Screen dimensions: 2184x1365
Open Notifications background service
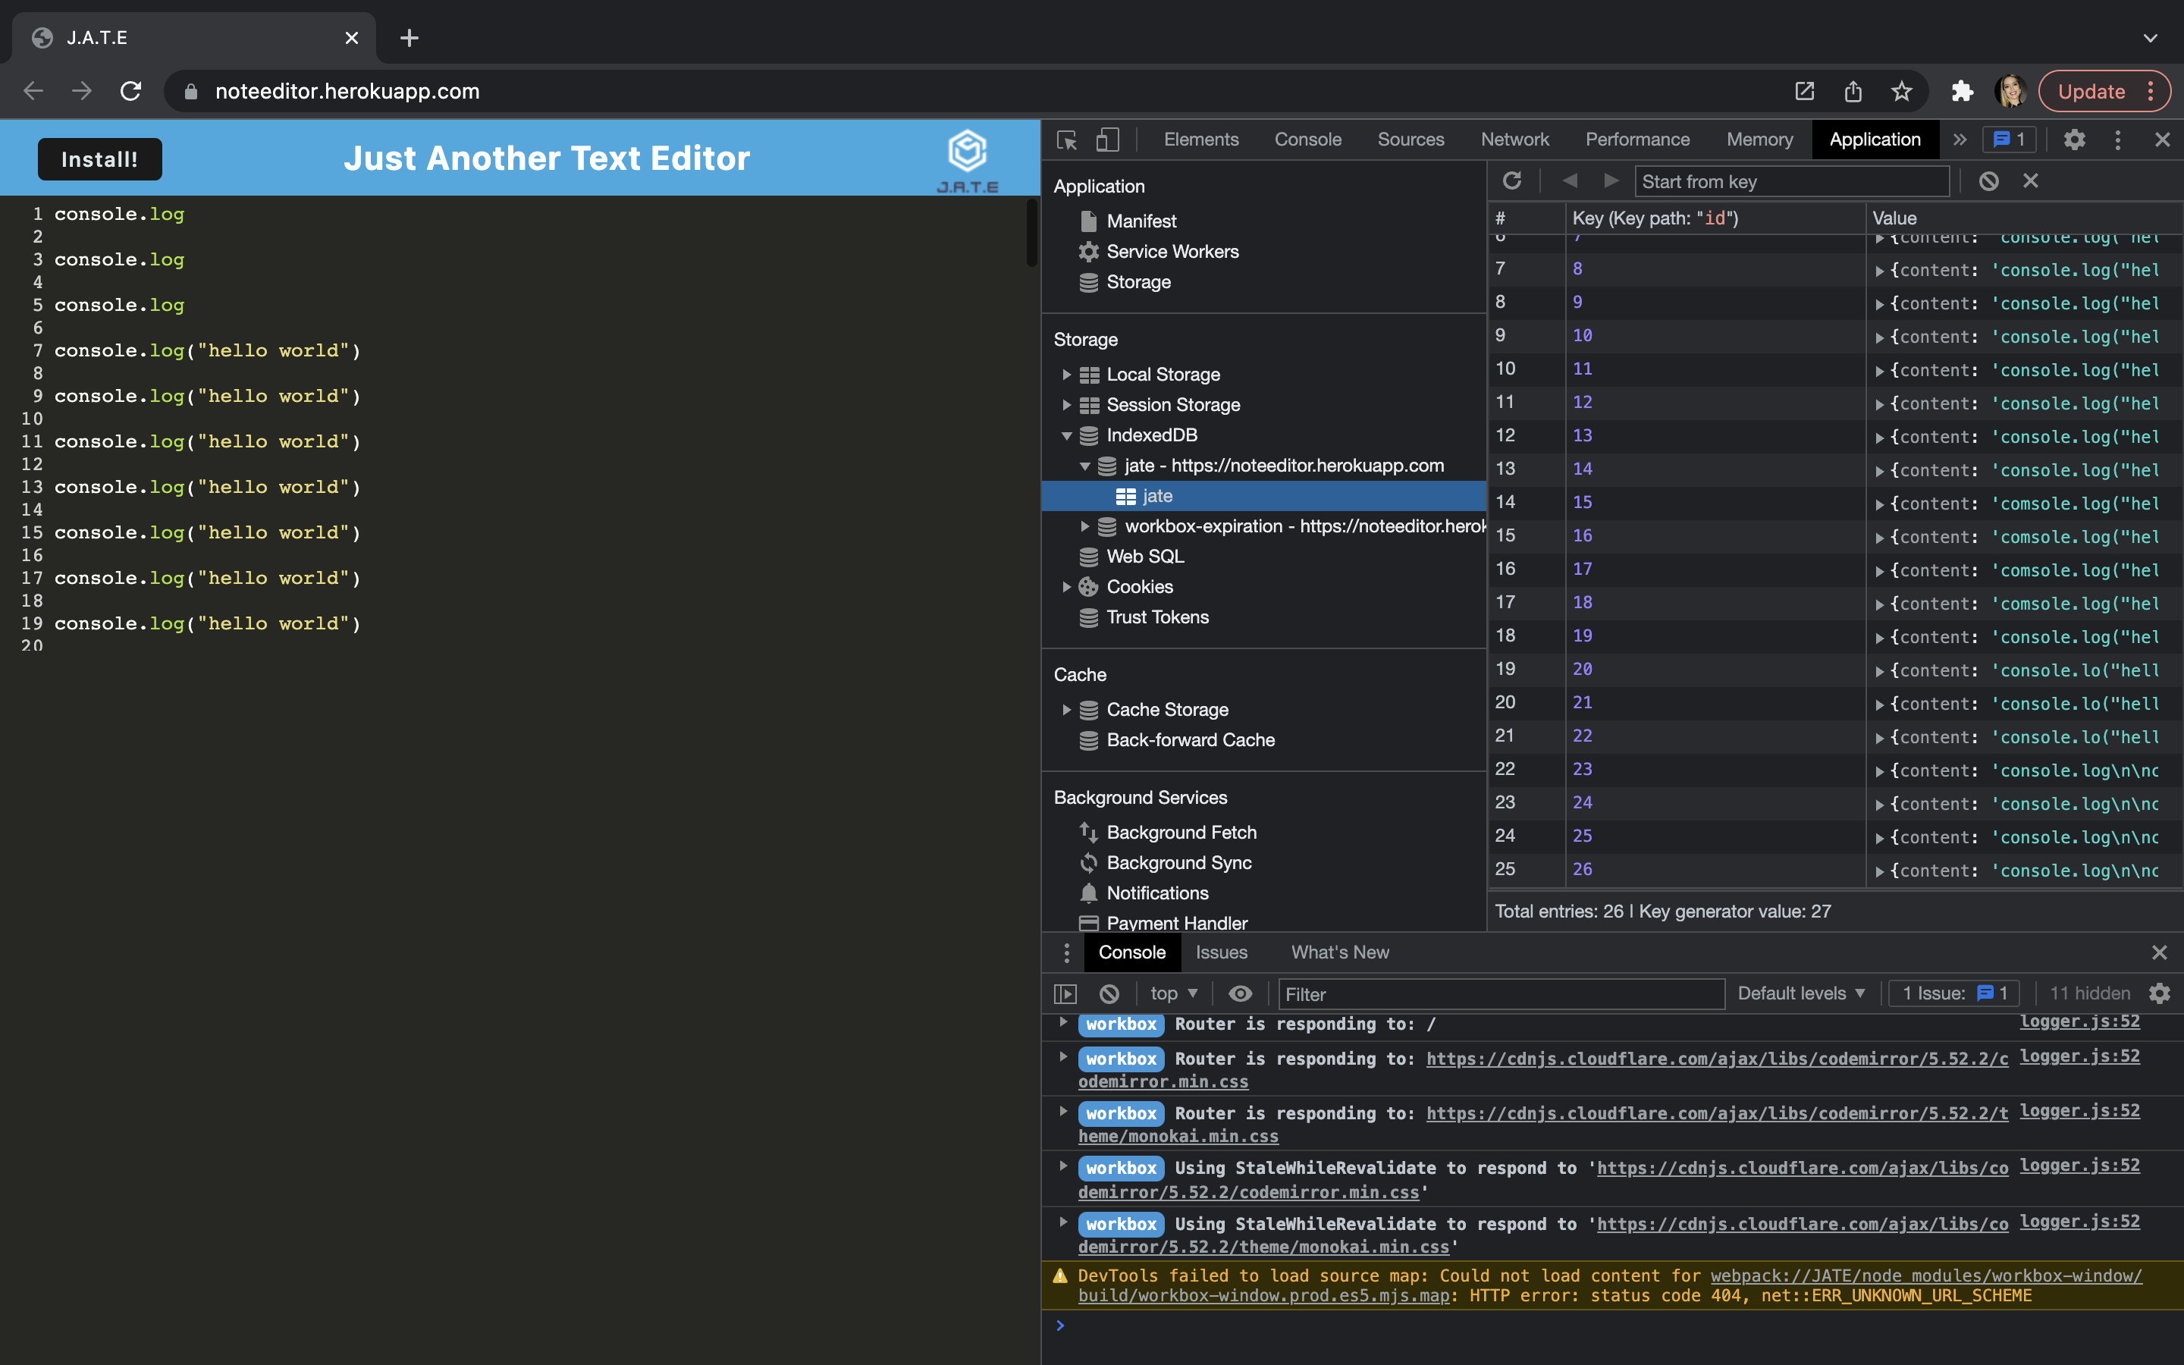(1157, 893)
